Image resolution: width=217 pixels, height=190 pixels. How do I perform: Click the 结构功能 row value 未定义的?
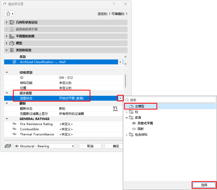click(65, 83)
